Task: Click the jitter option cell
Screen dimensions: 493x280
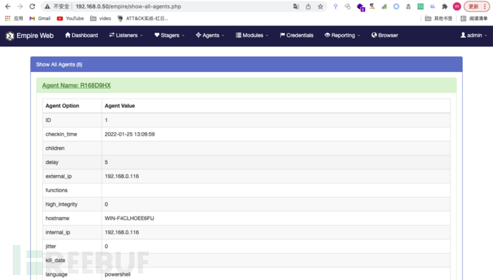Action: coord(72,246)
